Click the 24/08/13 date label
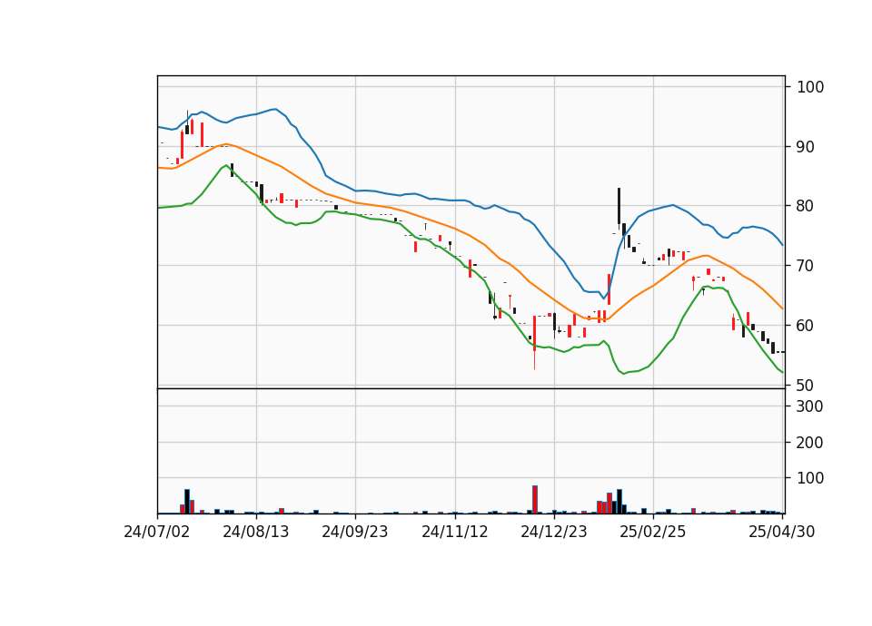This screenshot has width=872, height=626. point(256,532)
